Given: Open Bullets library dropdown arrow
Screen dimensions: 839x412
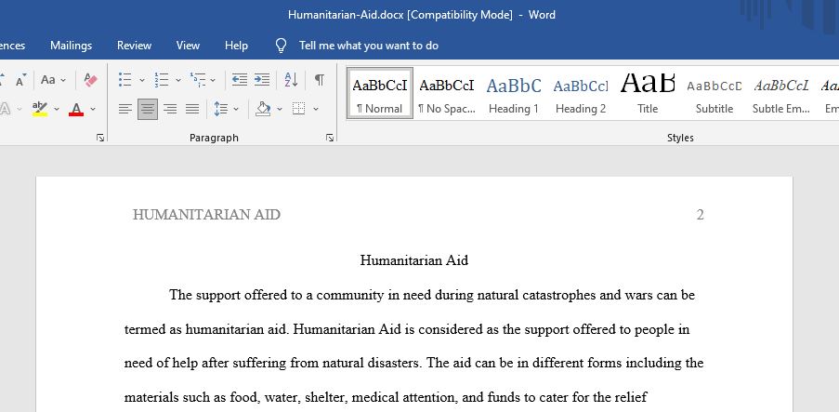Looking at the screenshot, I should click(142, 80).
